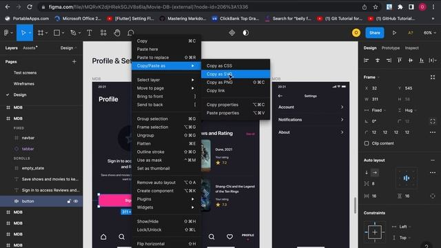441x248 pixels.
Task: Choose Copy as SVG in submenu
Action: pos(236,74)
